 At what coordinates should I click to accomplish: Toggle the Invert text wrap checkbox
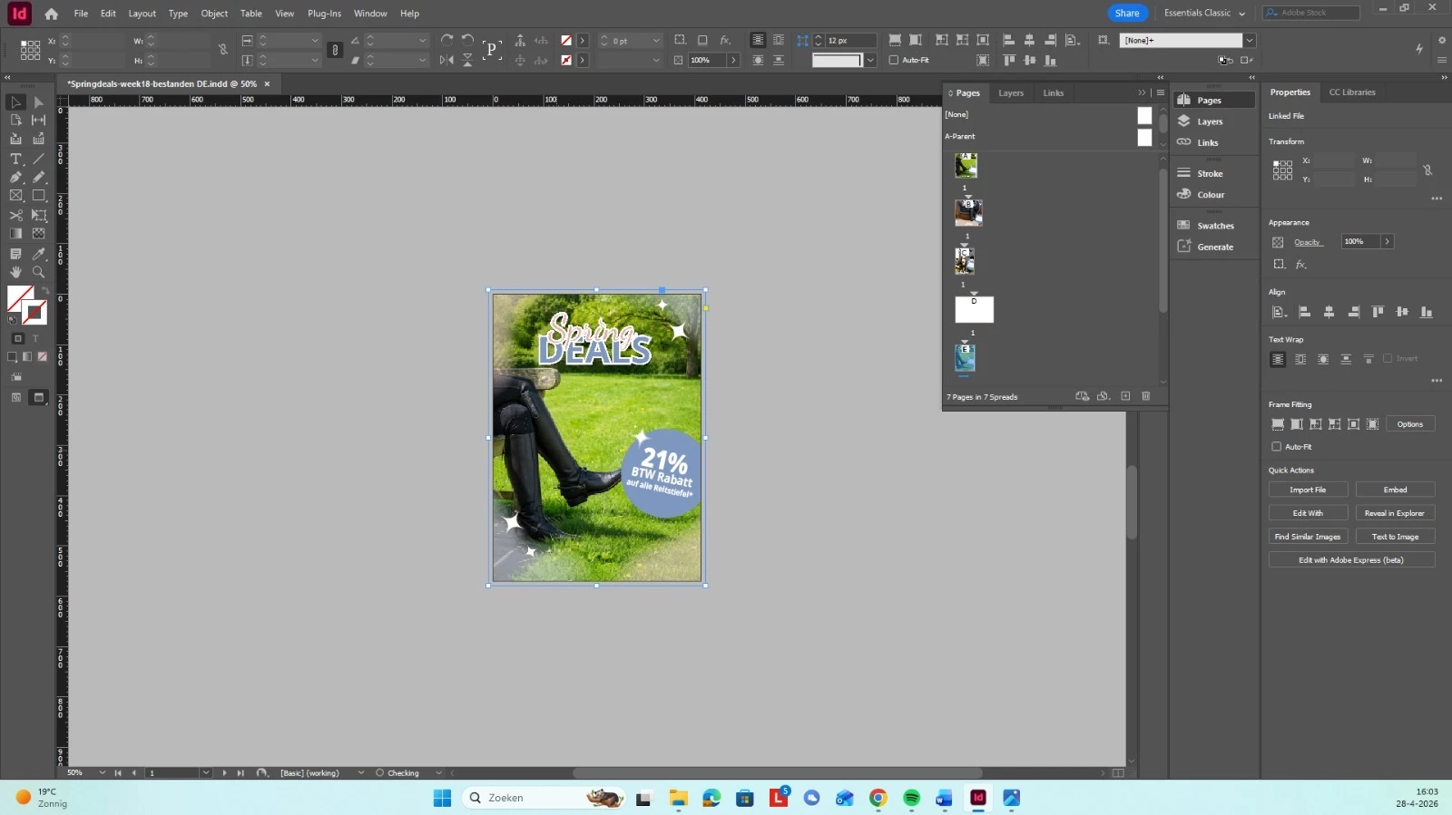pyautogui.click(x=1388, y=358)
